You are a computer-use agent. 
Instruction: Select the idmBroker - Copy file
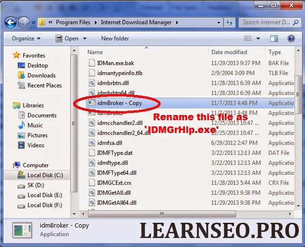click(x=191, y=103)
